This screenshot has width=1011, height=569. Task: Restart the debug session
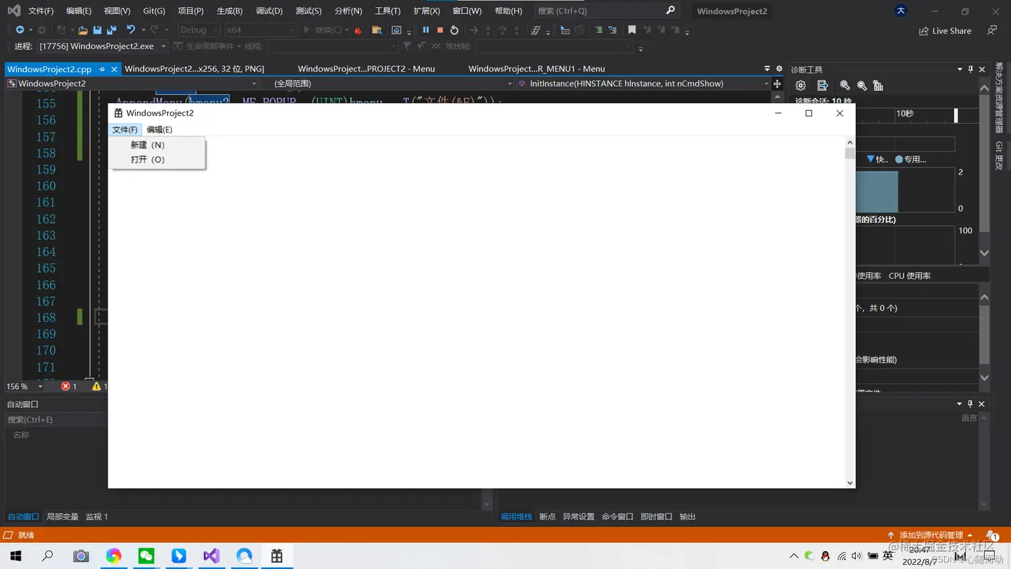[x=455, y=30]
